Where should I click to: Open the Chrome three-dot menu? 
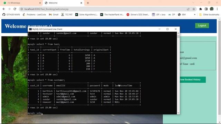pyautogui.click(x=217, y=9)
